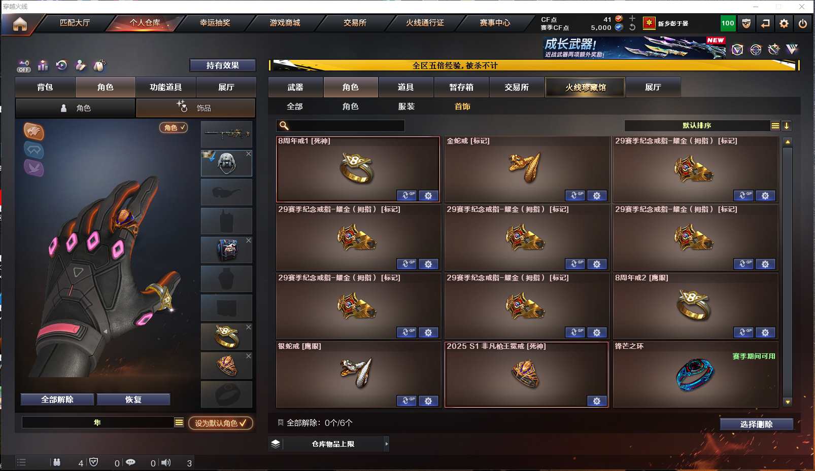Select the orange eagle character icon
Image resolution: width=815 pixels, height=471 pixels.
pos(34,132)
